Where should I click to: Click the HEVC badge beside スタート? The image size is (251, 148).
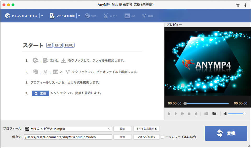coord(69,45)
